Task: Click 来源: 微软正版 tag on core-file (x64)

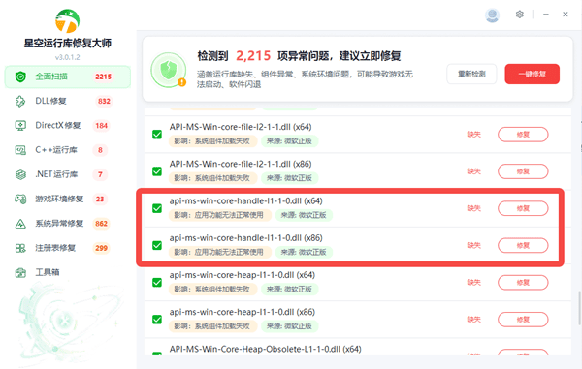Action: 289,141
